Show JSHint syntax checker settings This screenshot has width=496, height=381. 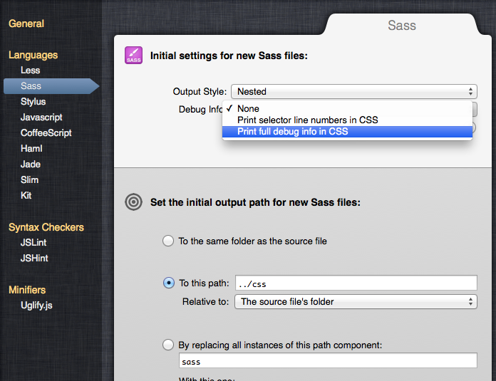click(34, 259)
